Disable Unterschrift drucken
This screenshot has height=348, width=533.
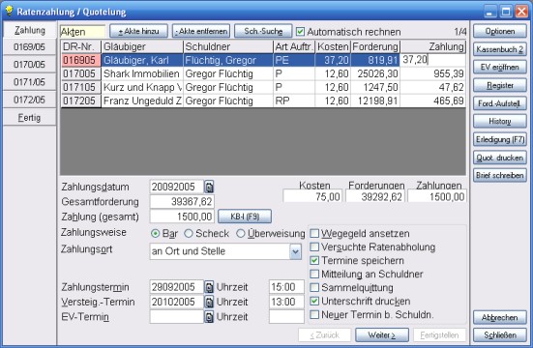pos(314,301)
